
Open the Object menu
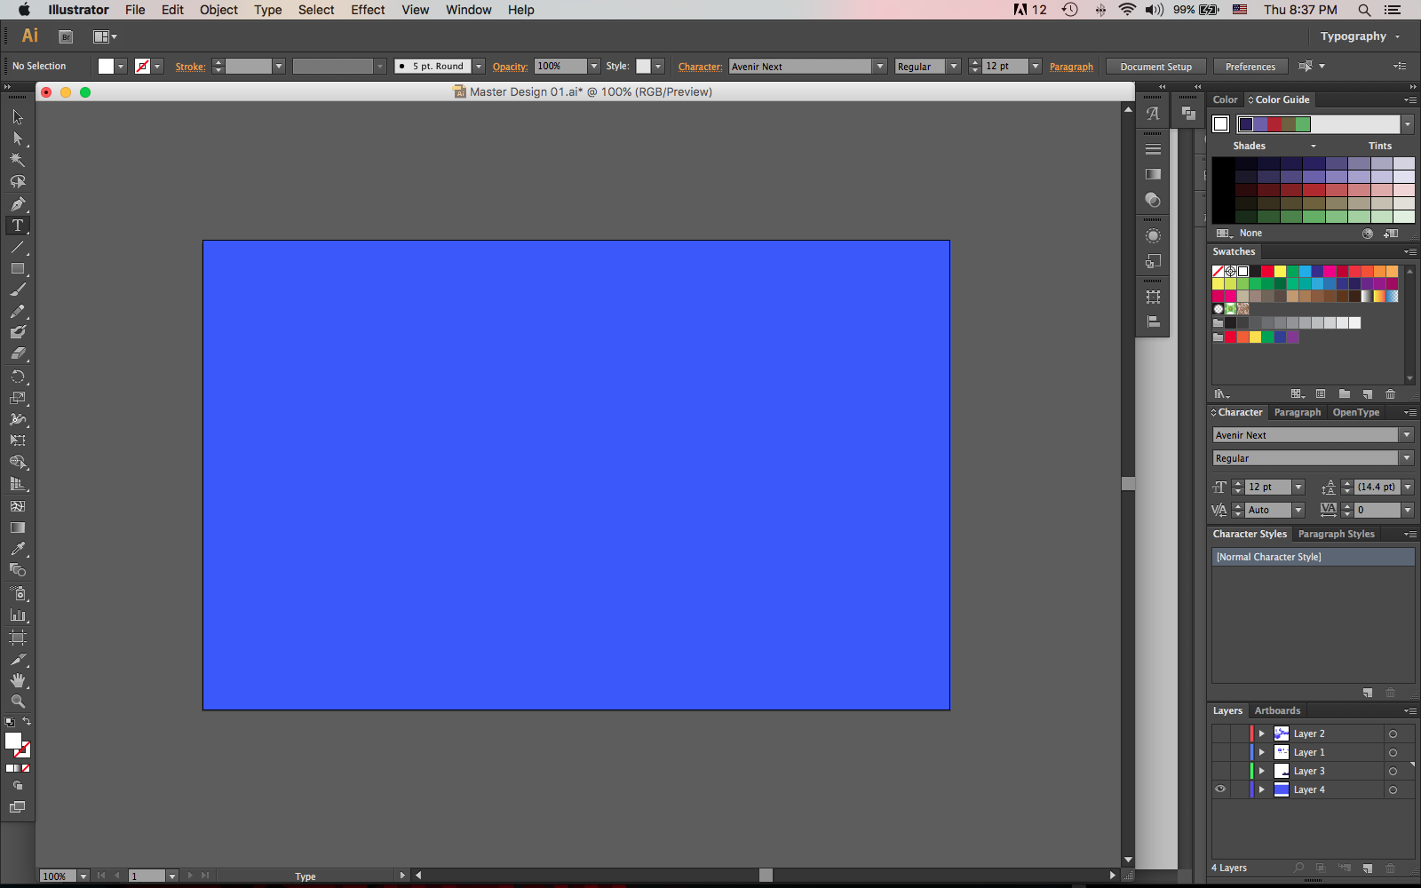pos(218,10)
